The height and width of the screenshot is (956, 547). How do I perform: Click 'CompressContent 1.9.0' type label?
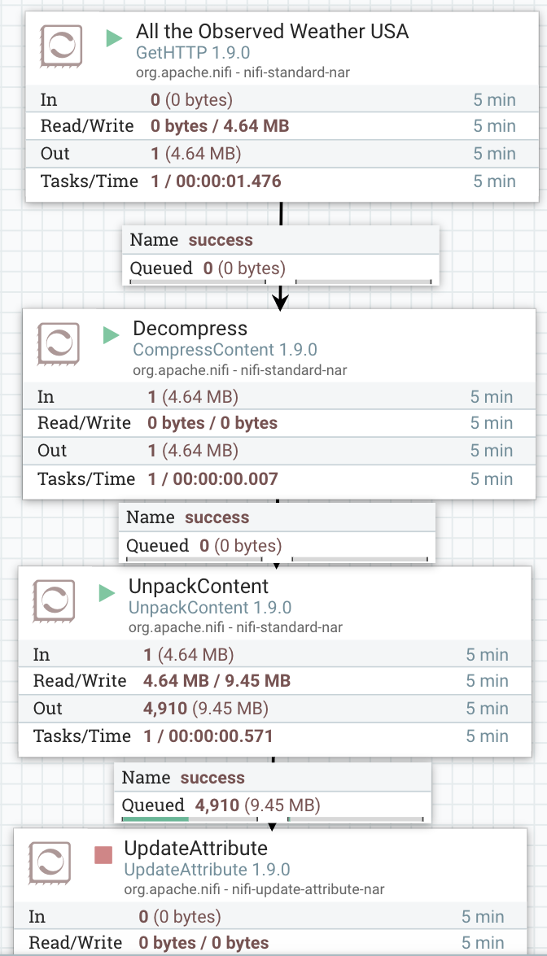click(225, 349)
